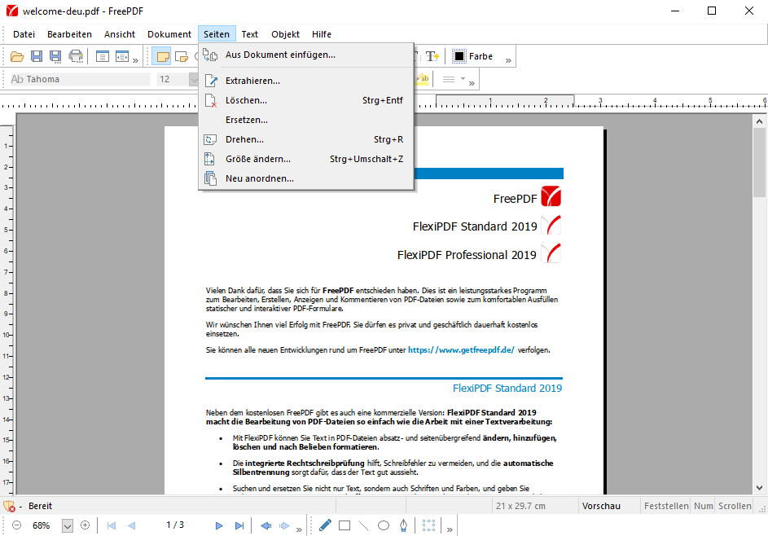Image resolution: width=768 pixels, height=536 pixels.
Task: Jump to the last page arrow
Action: (x=239, y=525)
